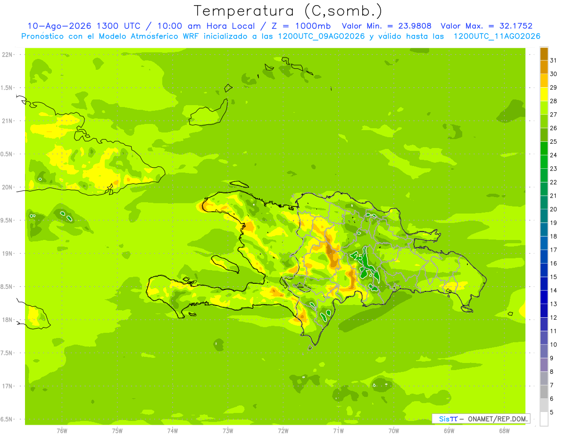566x437 pixels.
Task: Click the 'Temperatura (C,somb.)' map title
Action: click(288, 11)
